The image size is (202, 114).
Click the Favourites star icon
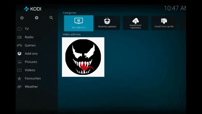pyautogui.click(x=19, y=78)
